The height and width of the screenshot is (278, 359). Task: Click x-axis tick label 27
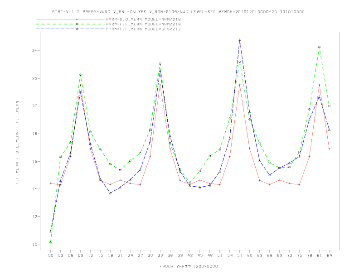coord(140,255)
